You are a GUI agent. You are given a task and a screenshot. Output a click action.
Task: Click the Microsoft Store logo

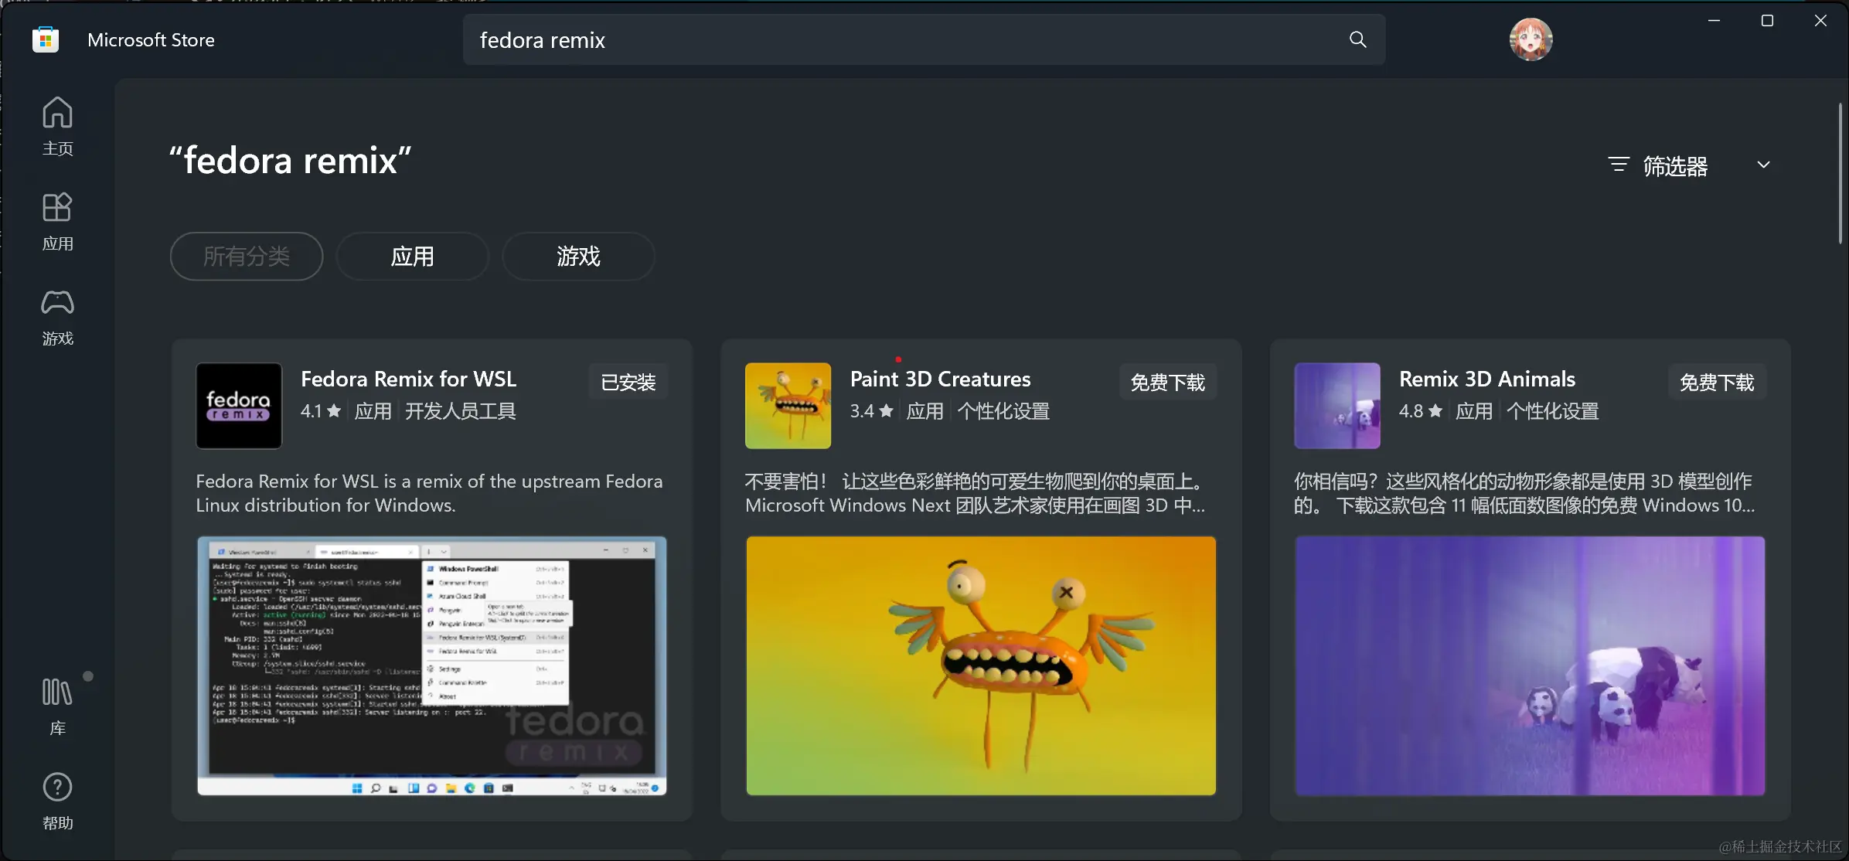pos(45,39)
